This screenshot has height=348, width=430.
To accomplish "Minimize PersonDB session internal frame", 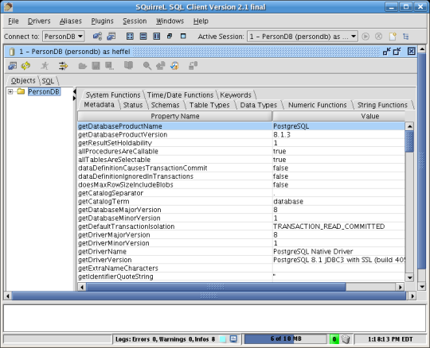I will pyautogui.click(x=387, y=51).
